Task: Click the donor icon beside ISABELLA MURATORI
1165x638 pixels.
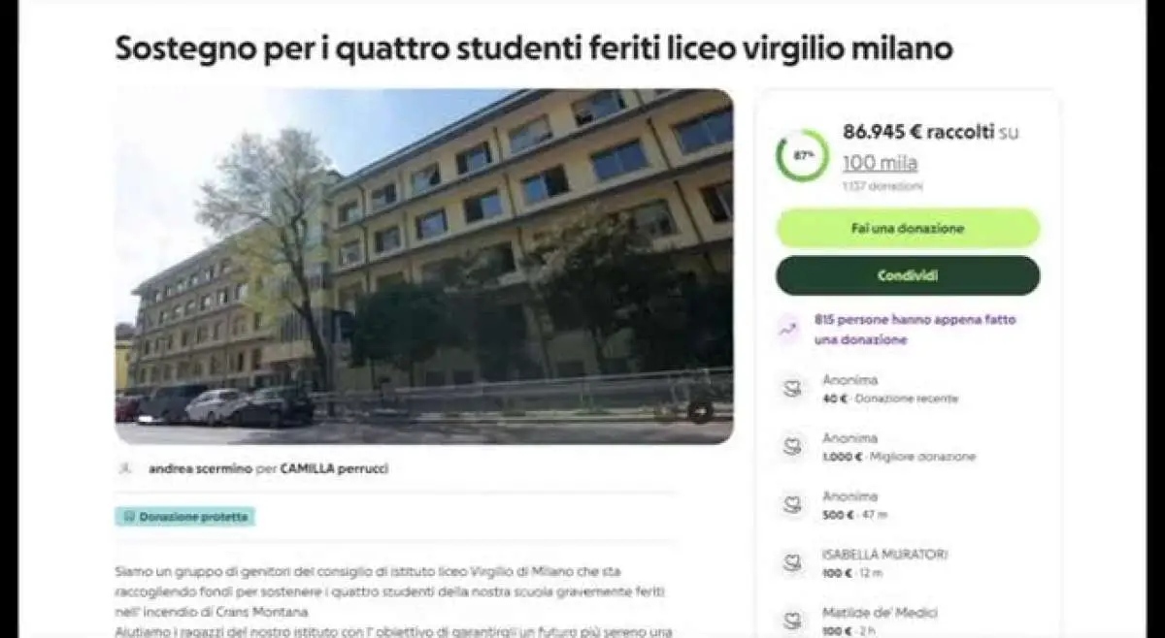Action: [793, 563]
